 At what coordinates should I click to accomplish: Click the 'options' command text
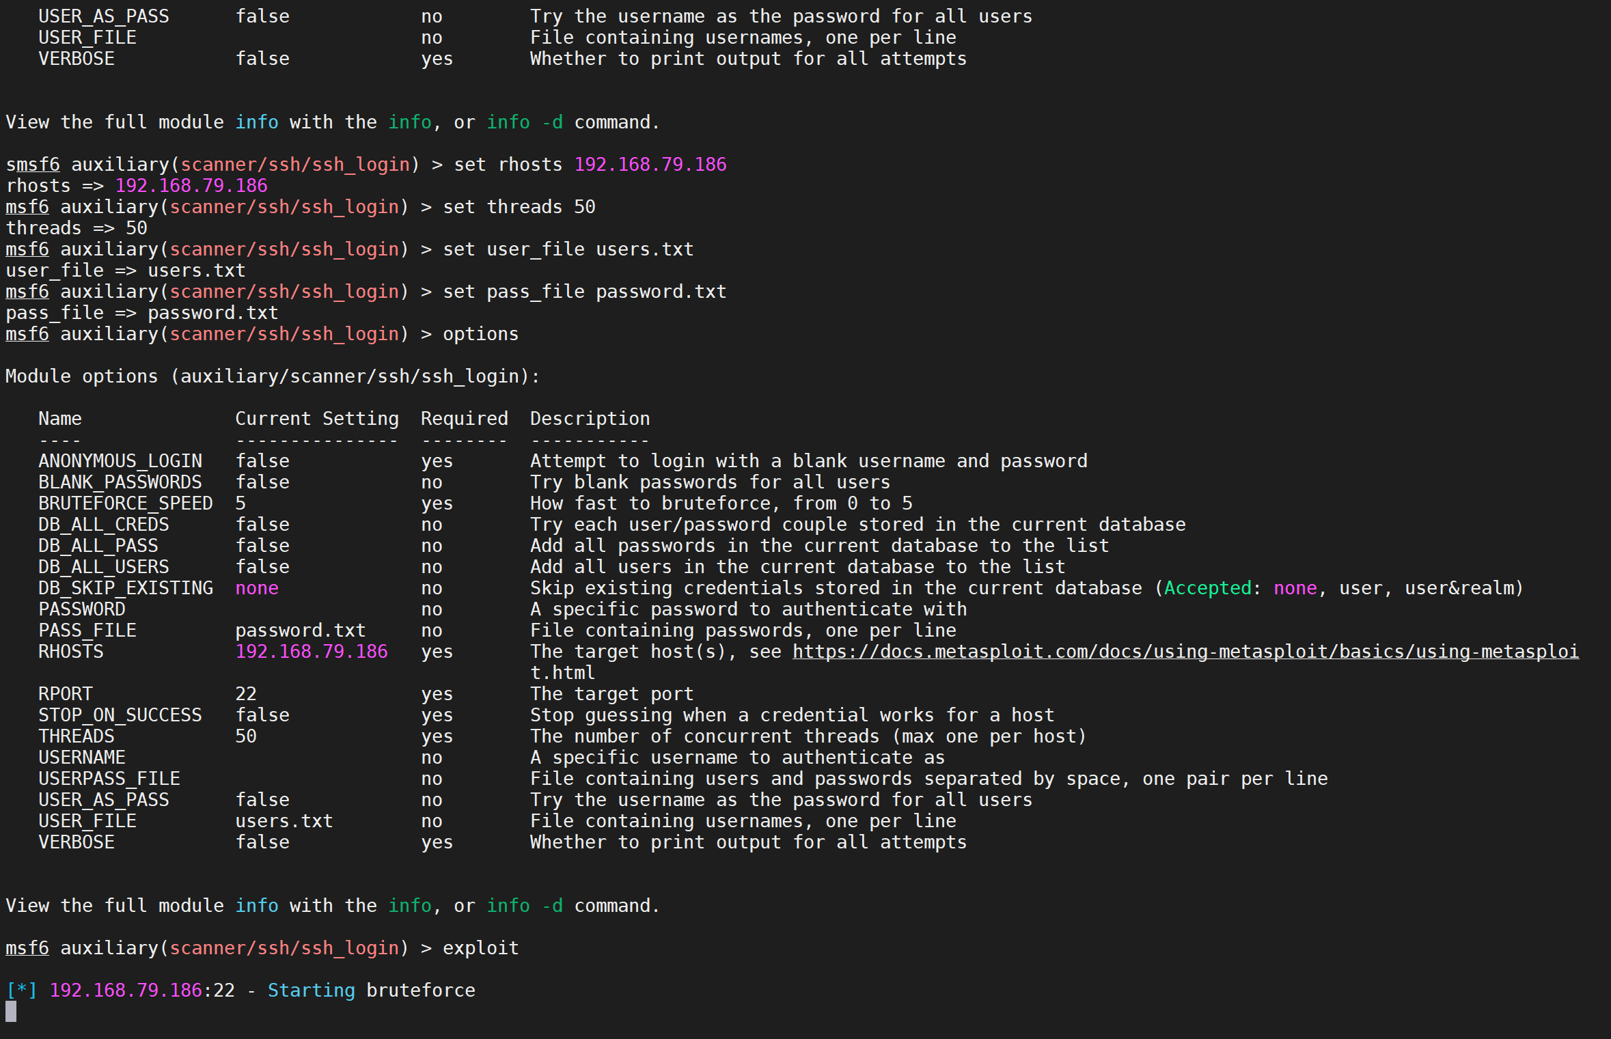pyautogui.click(x=480, y=334)
